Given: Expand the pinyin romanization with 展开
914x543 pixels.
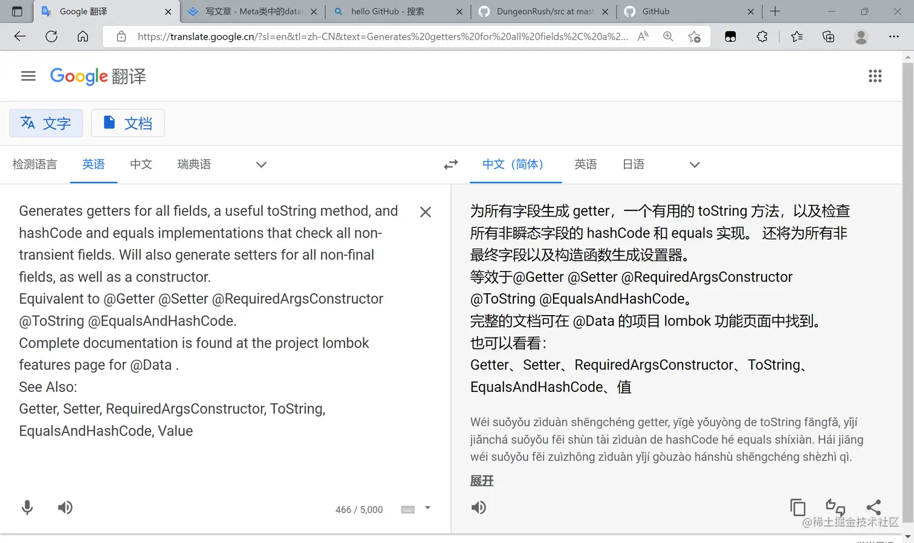Looking at the screenshot, I should (482, 481).
